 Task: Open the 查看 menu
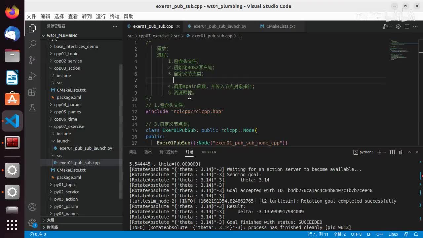click(x=73, y=17)
